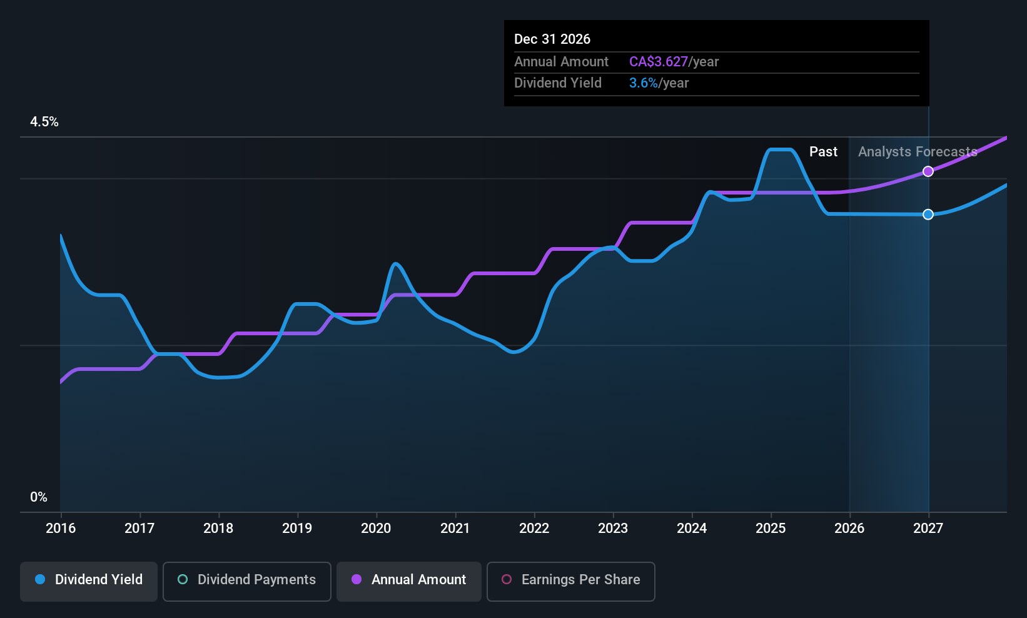
Task: Click the blue Dividend Yield legend dot
Action: point(40,580)
